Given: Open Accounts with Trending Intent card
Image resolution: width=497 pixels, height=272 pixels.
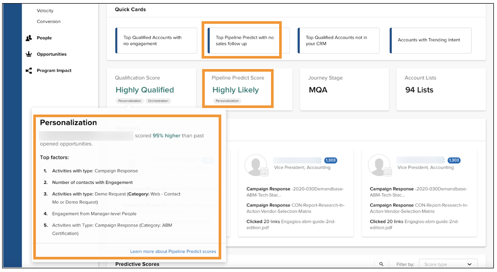Looking at the screenshot, I should (x=431, y=41).
